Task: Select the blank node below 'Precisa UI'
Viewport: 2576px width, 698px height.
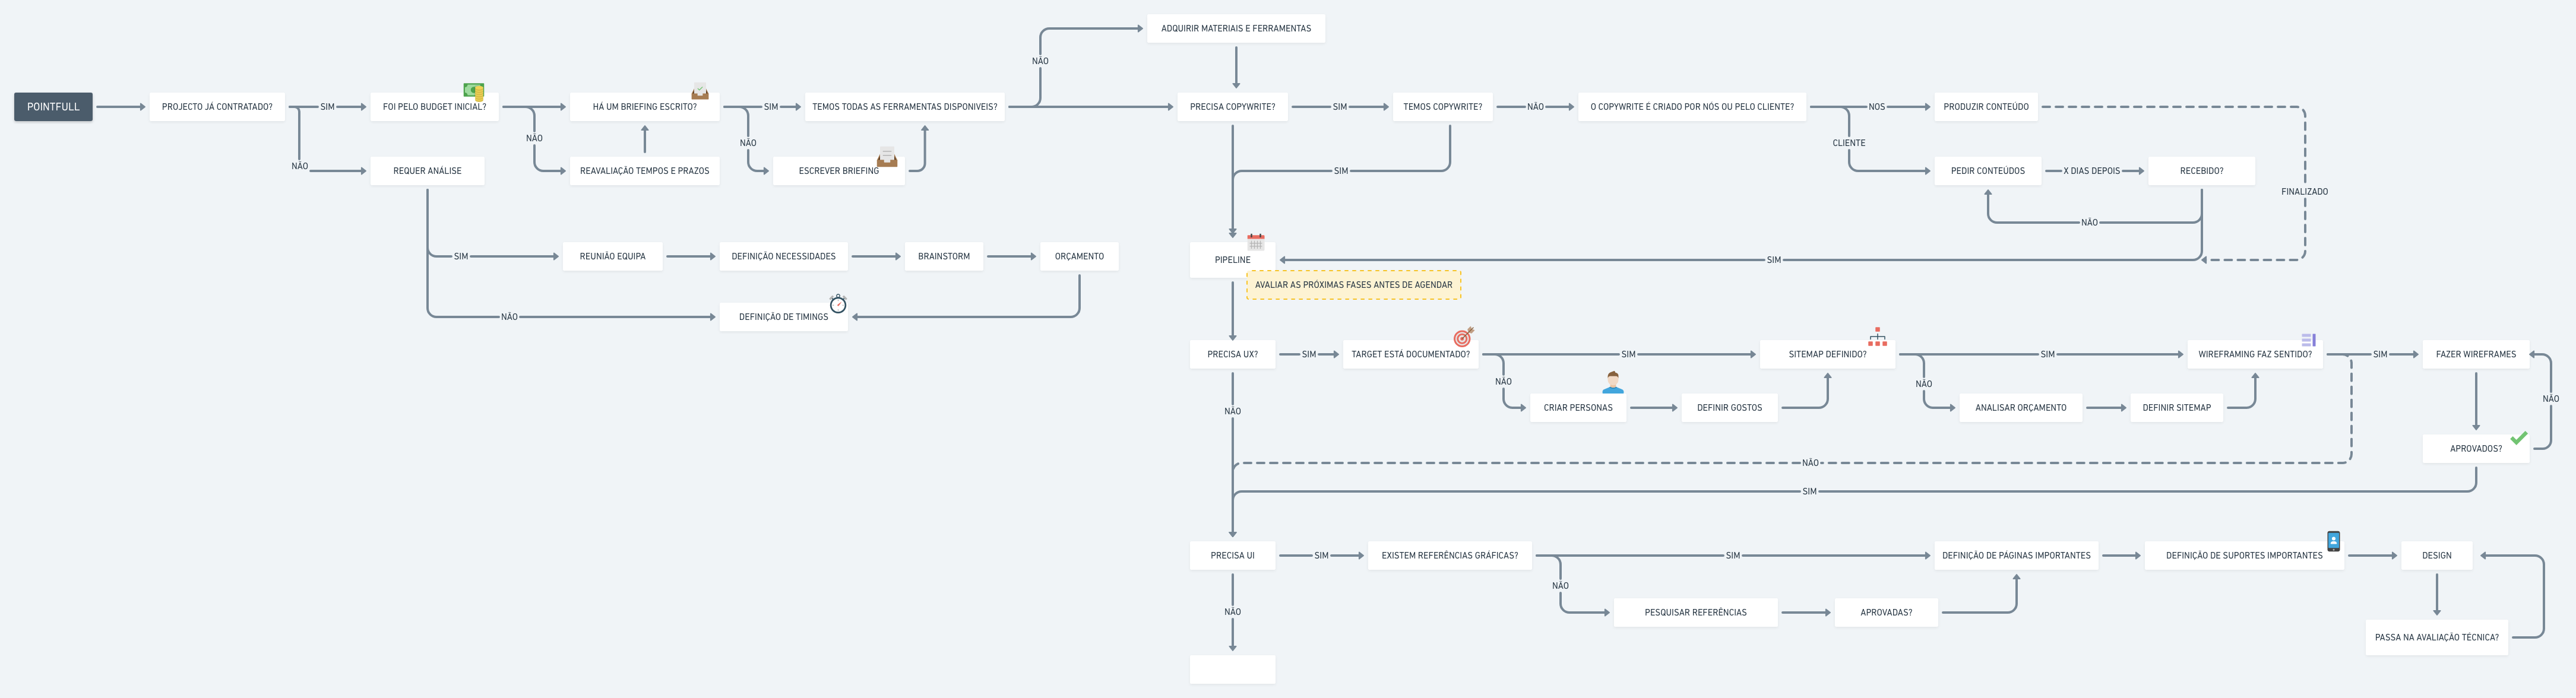Action: [x=1233, y=670]
